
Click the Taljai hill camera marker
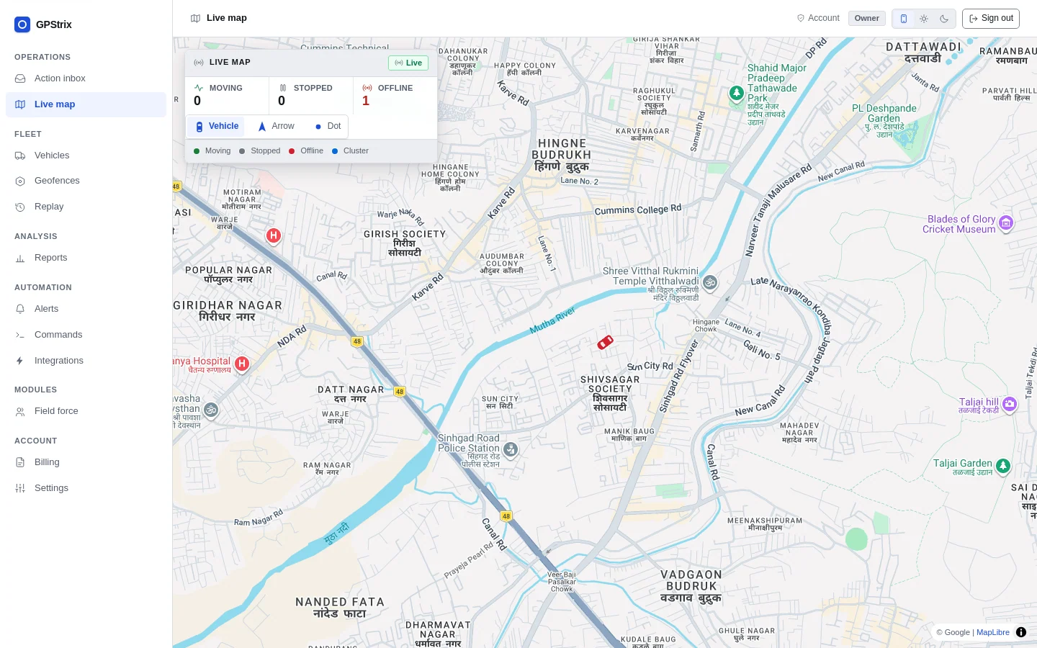(1010, 404)
